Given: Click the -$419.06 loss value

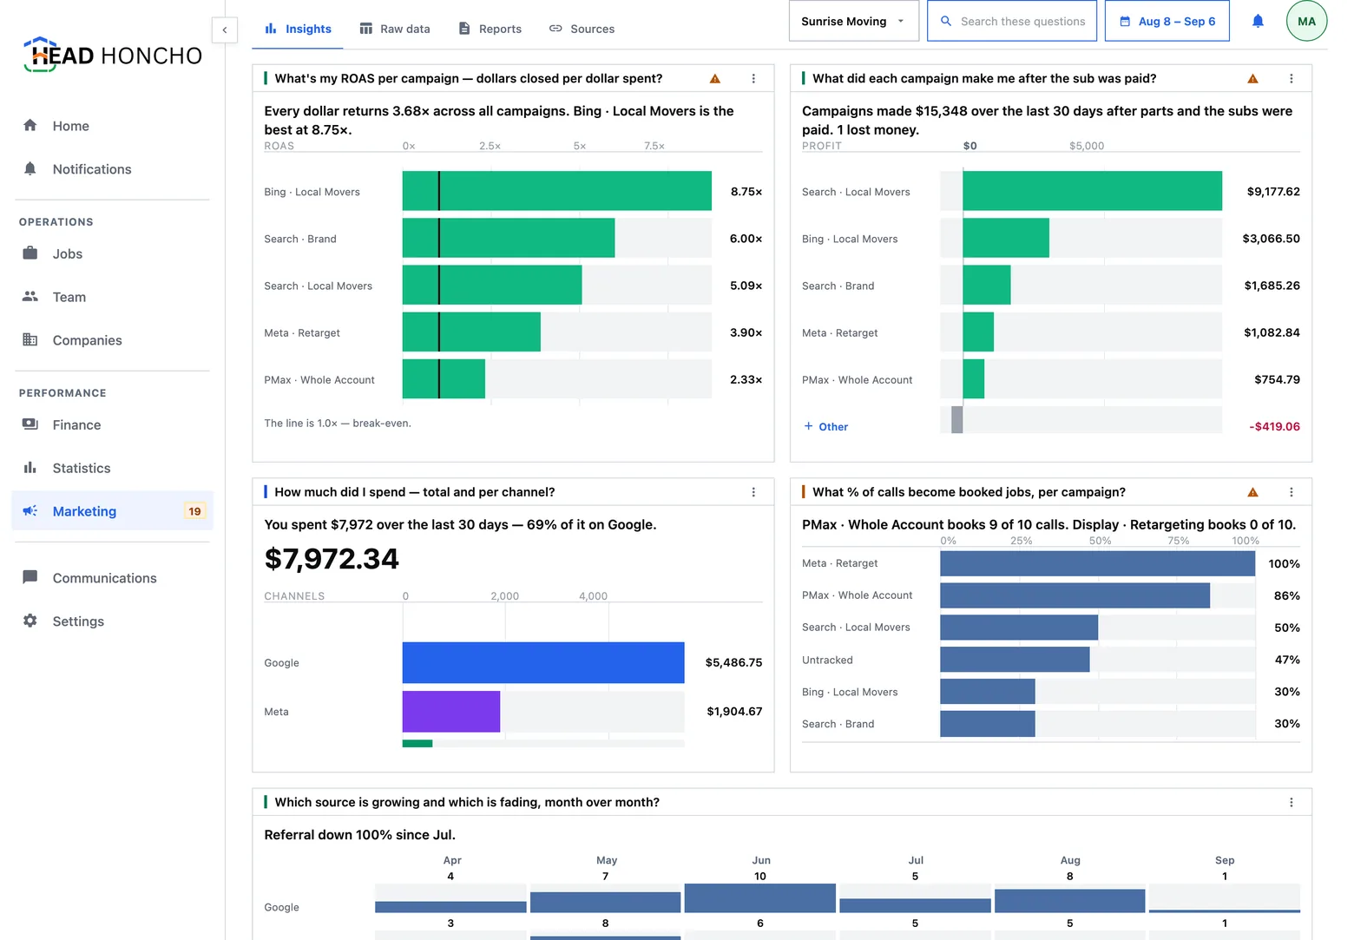Looking at the screenshot, I should [x=1274, y=426].
